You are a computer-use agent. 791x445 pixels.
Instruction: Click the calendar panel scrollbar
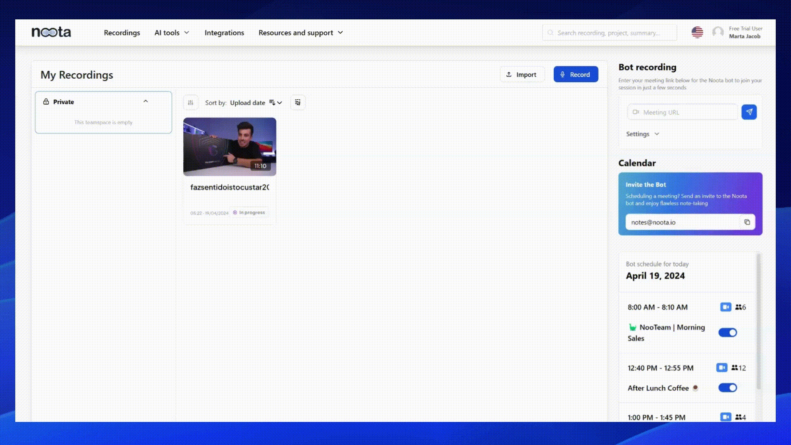pyautogui.click(x=758, y=321)
